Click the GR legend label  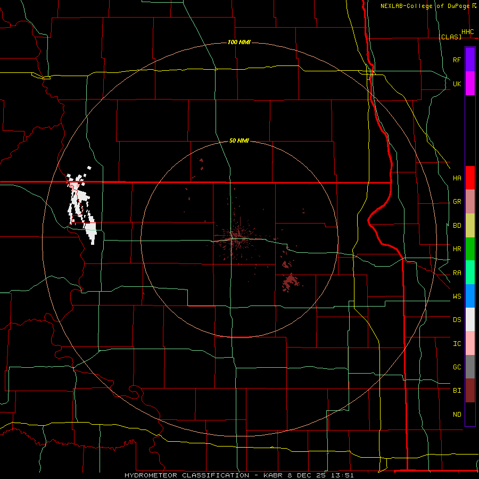click(x=457, y=202)
